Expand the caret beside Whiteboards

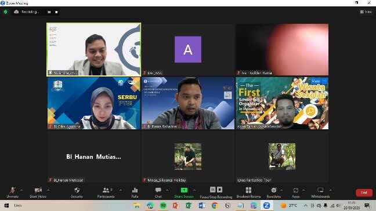point(331,190)
